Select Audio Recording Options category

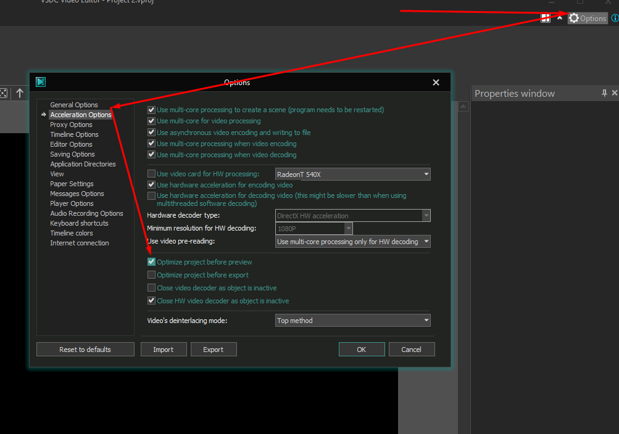pyautogui.click(x=86, y=213)
